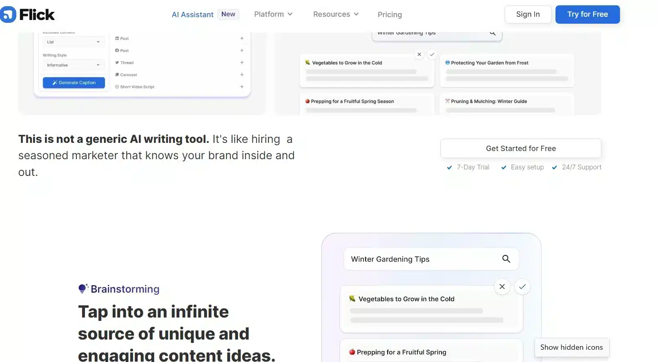Click the Easy setup text
This screenshot has height=362, width=658.
pos(527,167)
